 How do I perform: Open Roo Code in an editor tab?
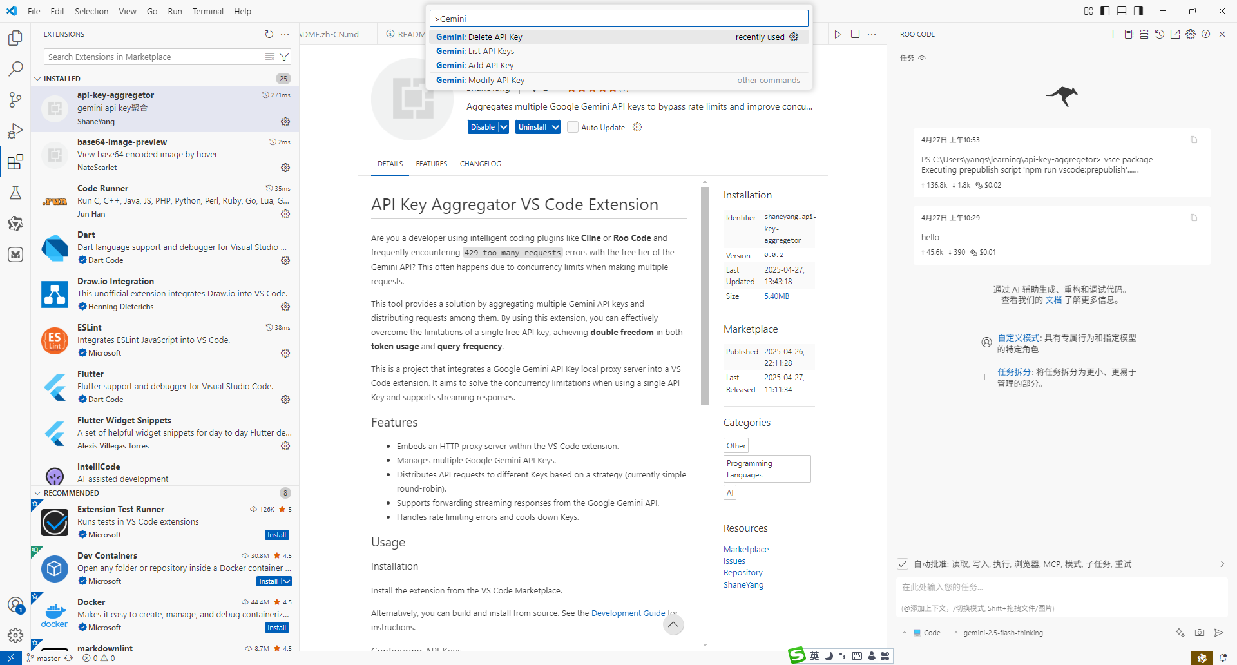point(1175,34)
